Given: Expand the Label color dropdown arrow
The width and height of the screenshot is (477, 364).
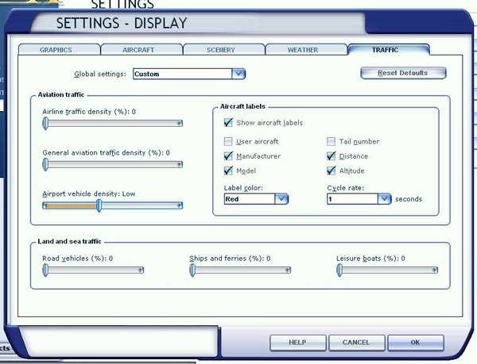Looking at the screenshot, I should tap(281, 199).
